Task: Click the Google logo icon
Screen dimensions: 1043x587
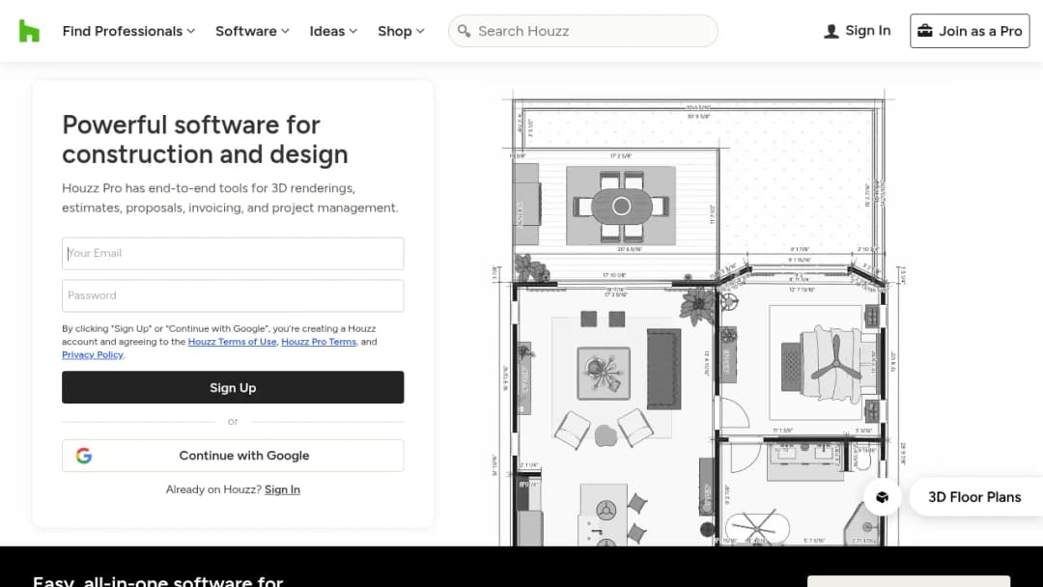Action: point(84,456)
